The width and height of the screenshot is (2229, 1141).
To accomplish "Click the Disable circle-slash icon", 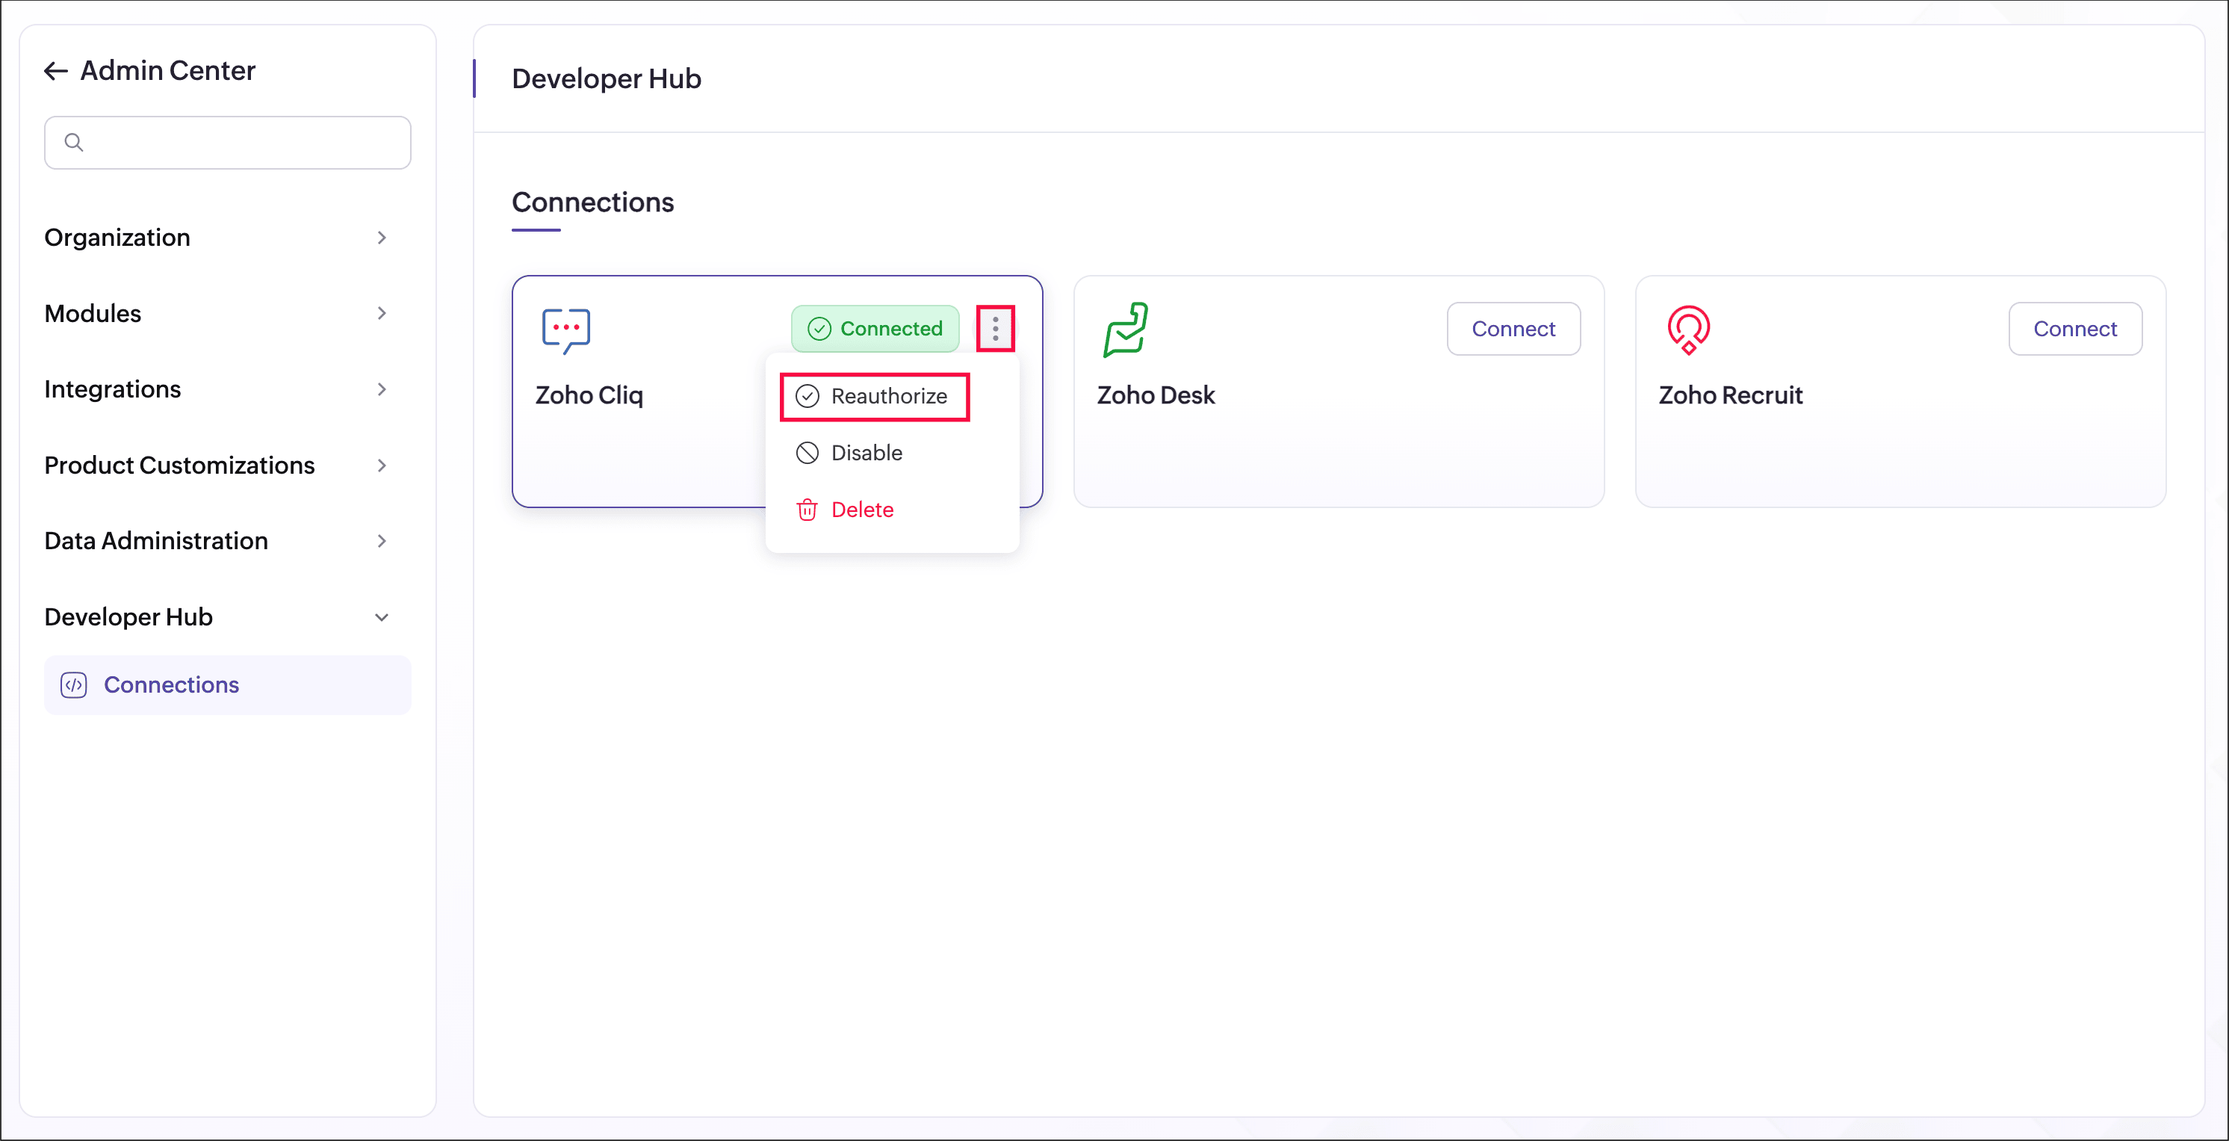I will click(x=807, y=453).
